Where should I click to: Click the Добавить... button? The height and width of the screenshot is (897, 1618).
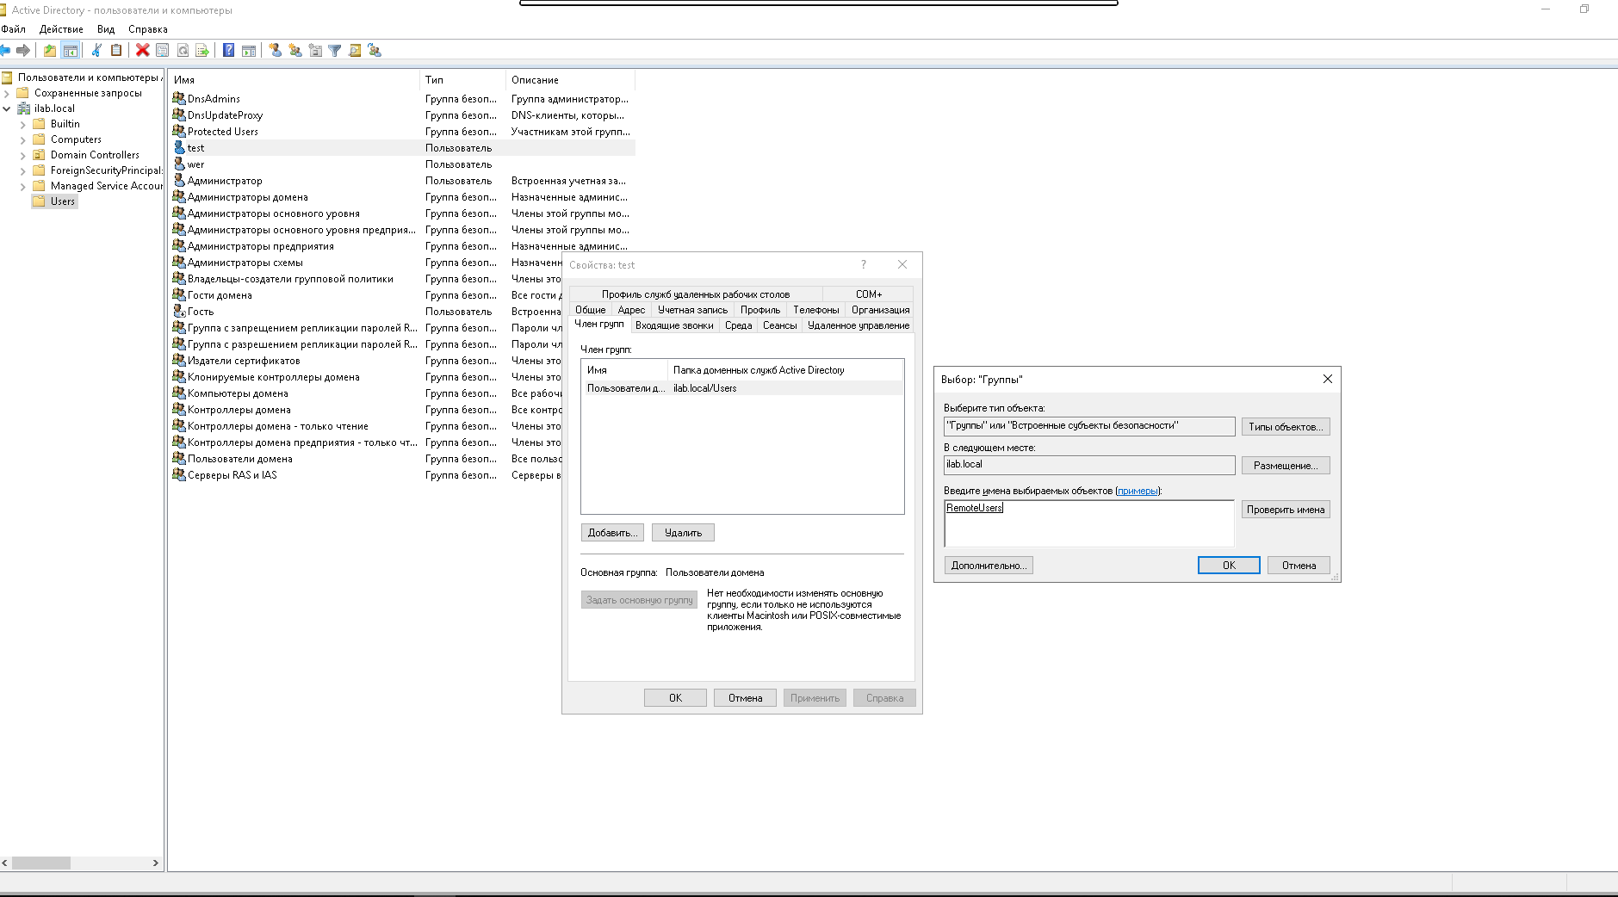pyautogui.click(x=612, y=533)
